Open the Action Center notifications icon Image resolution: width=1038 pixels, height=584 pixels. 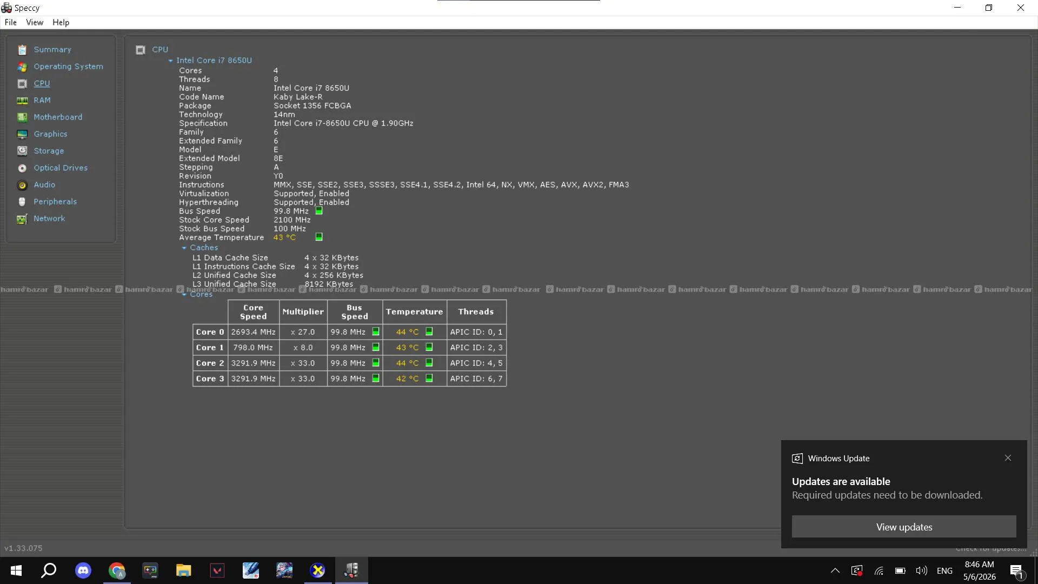pyautogui.click(x=1016, y=570)
